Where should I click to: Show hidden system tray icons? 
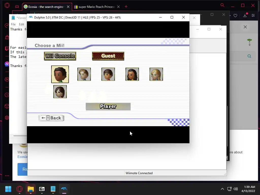click(222, 189)
